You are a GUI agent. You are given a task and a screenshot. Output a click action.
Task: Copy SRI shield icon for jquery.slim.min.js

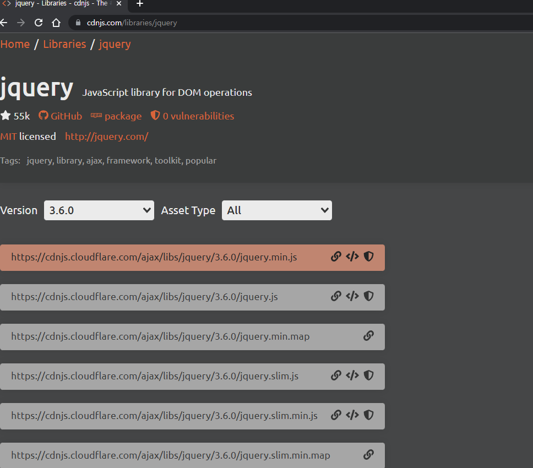[368, 415]
